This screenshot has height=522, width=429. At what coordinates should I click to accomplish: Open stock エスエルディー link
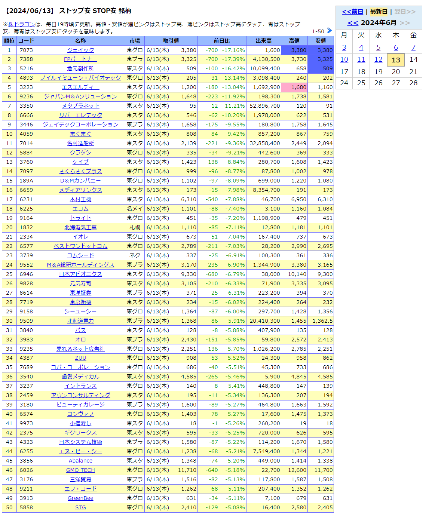click(x=80, y=87)
